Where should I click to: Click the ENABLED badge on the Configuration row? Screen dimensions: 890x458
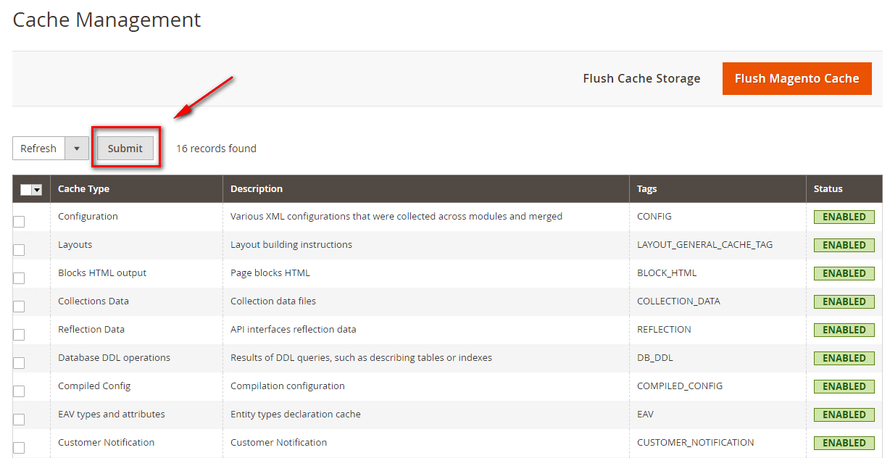point(844,216)
